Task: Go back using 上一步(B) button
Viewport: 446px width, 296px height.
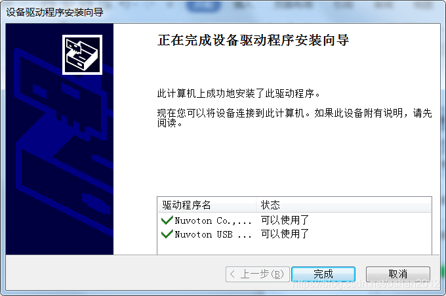Action: point(258,274)
